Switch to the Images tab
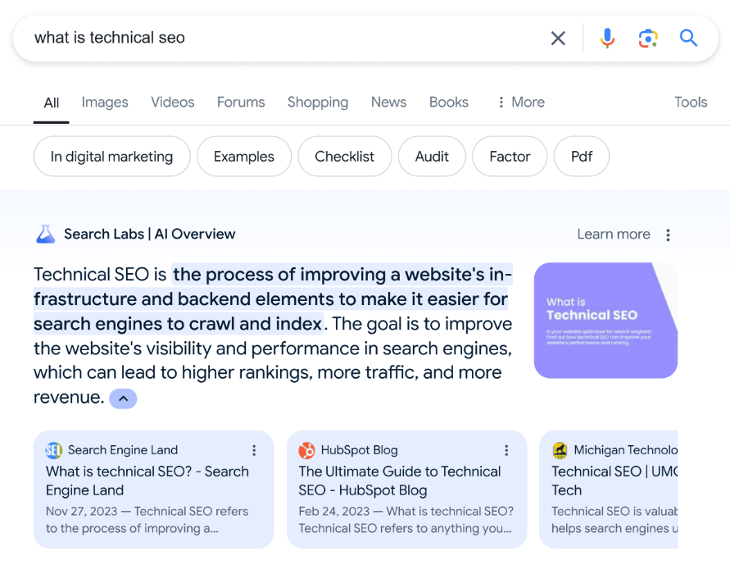The image size is (730, 565). [x=105, y=102]
